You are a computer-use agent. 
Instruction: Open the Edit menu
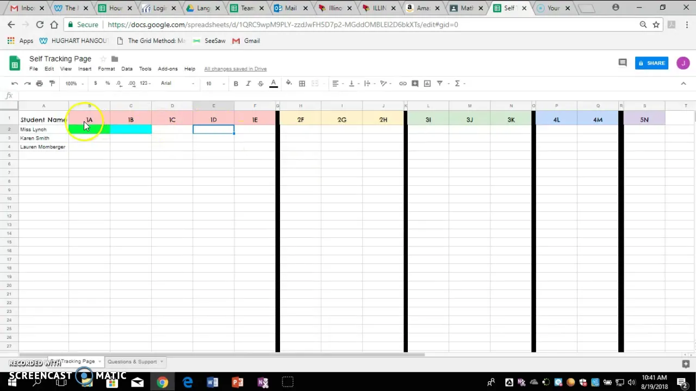[49, 69]
